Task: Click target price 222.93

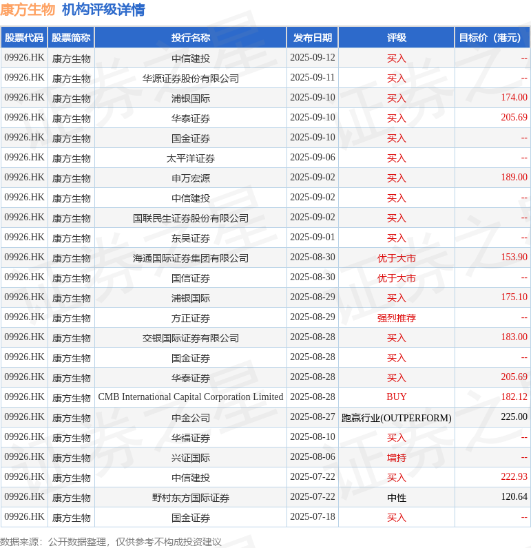Action: pos(514,476)
